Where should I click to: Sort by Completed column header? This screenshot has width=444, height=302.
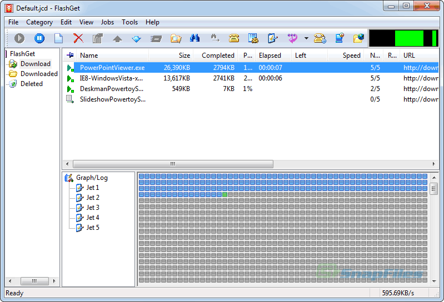pyautogui.click(x=216, y=56)
